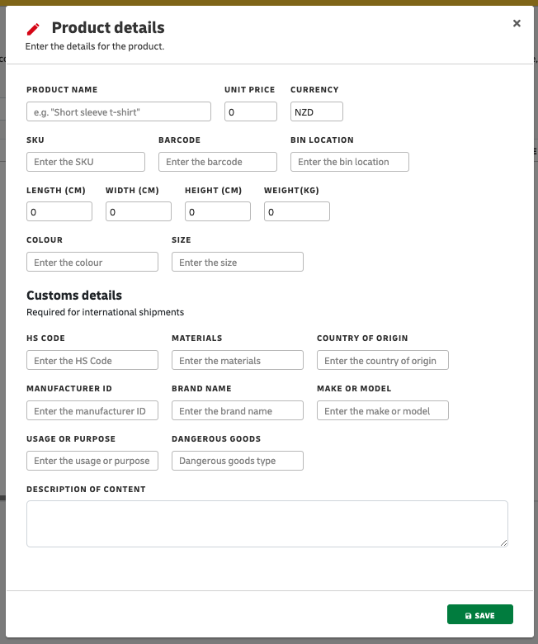Click into the SKU input
538x644 pixels.
[86, 162]
